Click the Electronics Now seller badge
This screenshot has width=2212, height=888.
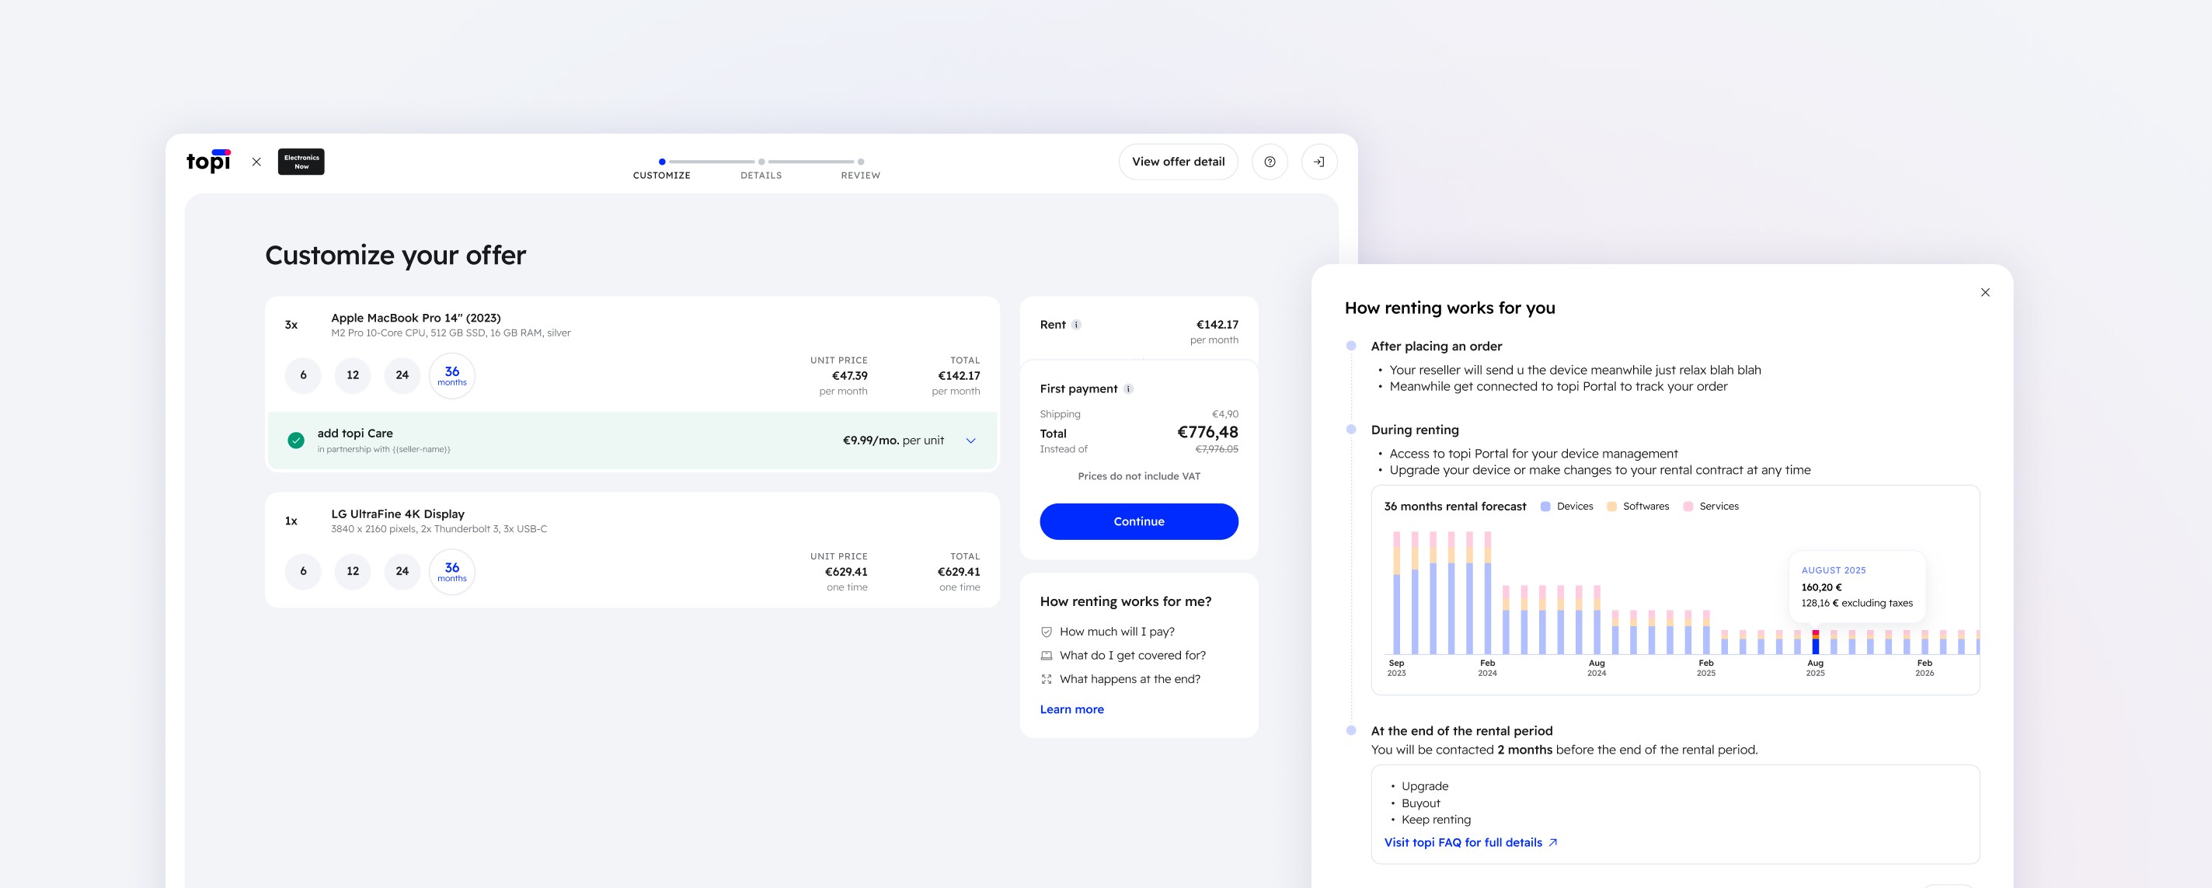301,162
